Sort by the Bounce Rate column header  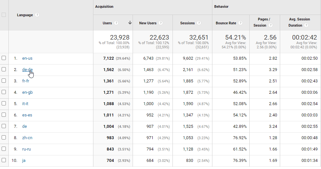pyautogui.click(x=226, y=23)
